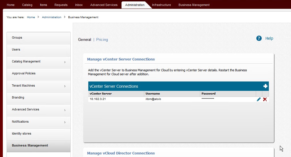Screen dimensions: 291x157
Task: Click the Home breadcrumb link
Action: point(31,17)
